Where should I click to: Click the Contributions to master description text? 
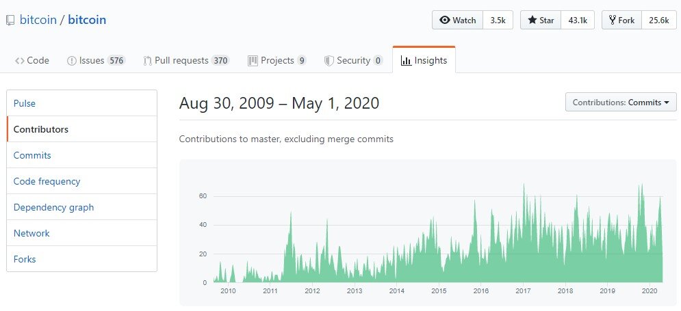[x=286, y=139]
